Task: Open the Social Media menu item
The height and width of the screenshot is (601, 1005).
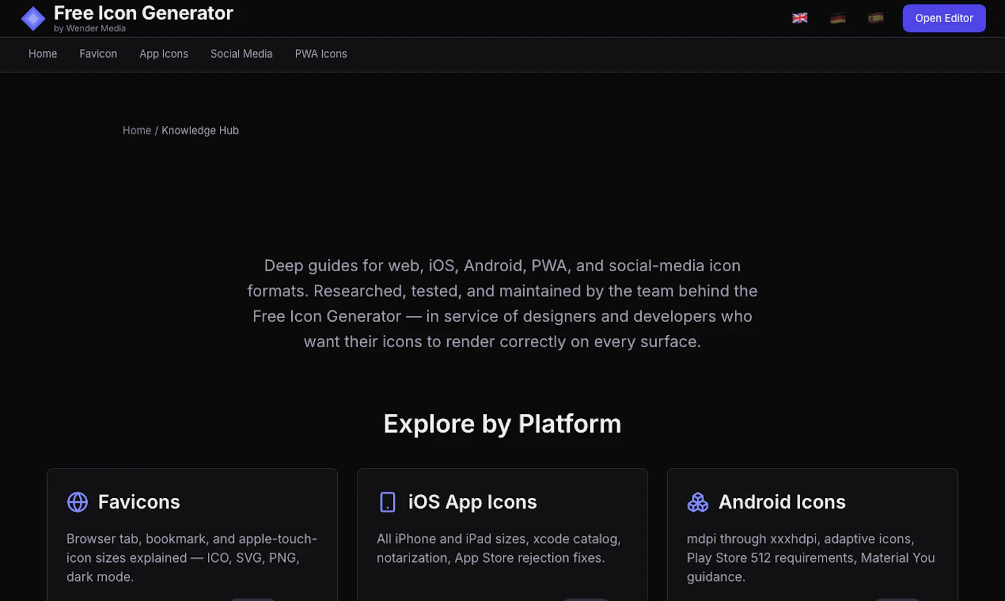Action: tap(241, 54)
